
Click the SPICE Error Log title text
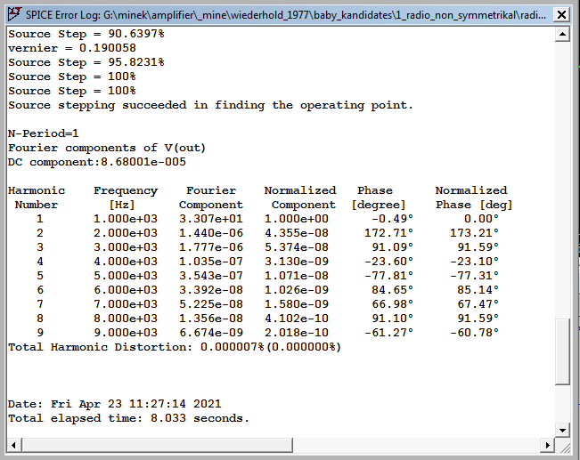pos(286,15)
